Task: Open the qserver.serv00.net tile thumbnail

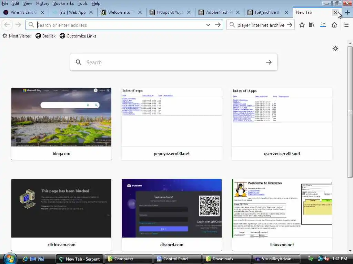Action: point(282,117)
